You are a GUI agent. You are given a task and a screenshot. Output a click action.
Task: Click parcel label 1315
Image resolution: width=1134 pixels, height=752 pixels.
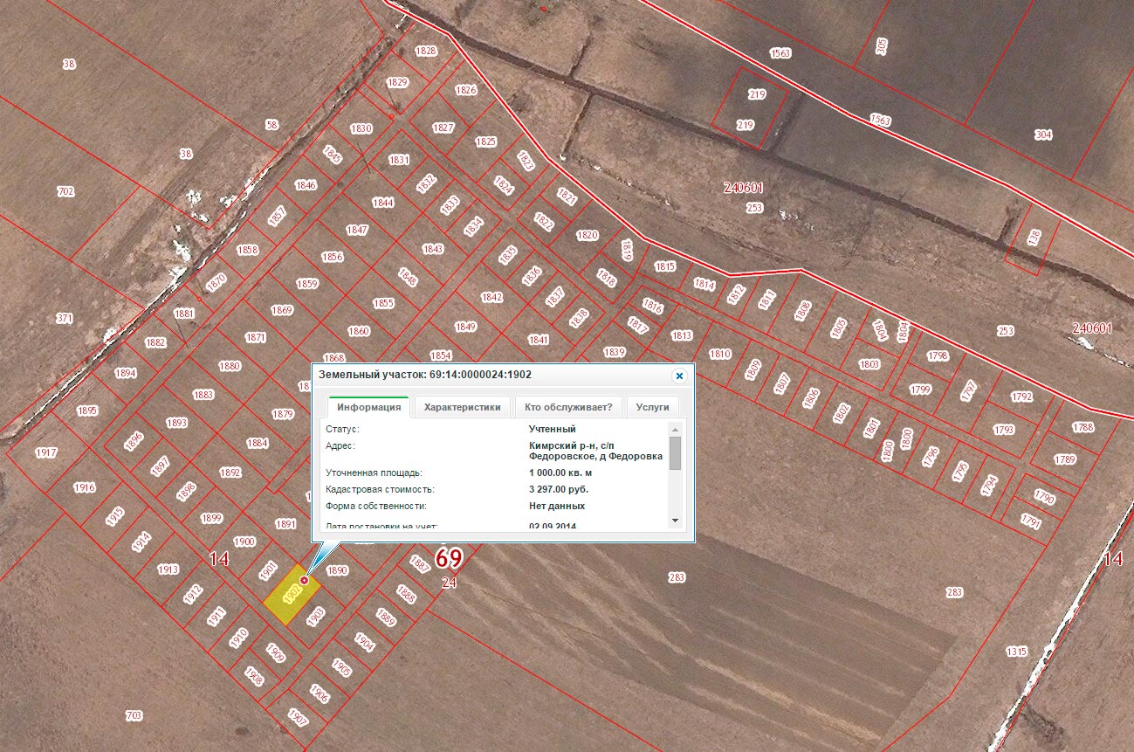click(1016, 652)
